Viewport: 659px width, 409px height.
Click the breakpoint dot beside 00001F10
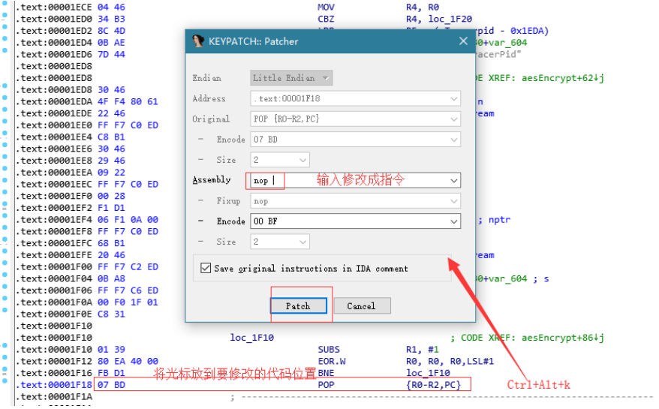point(5,345)
